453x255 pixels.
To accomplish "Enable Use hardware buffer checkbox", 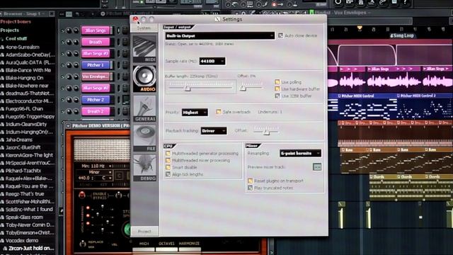I will [277, 89].
